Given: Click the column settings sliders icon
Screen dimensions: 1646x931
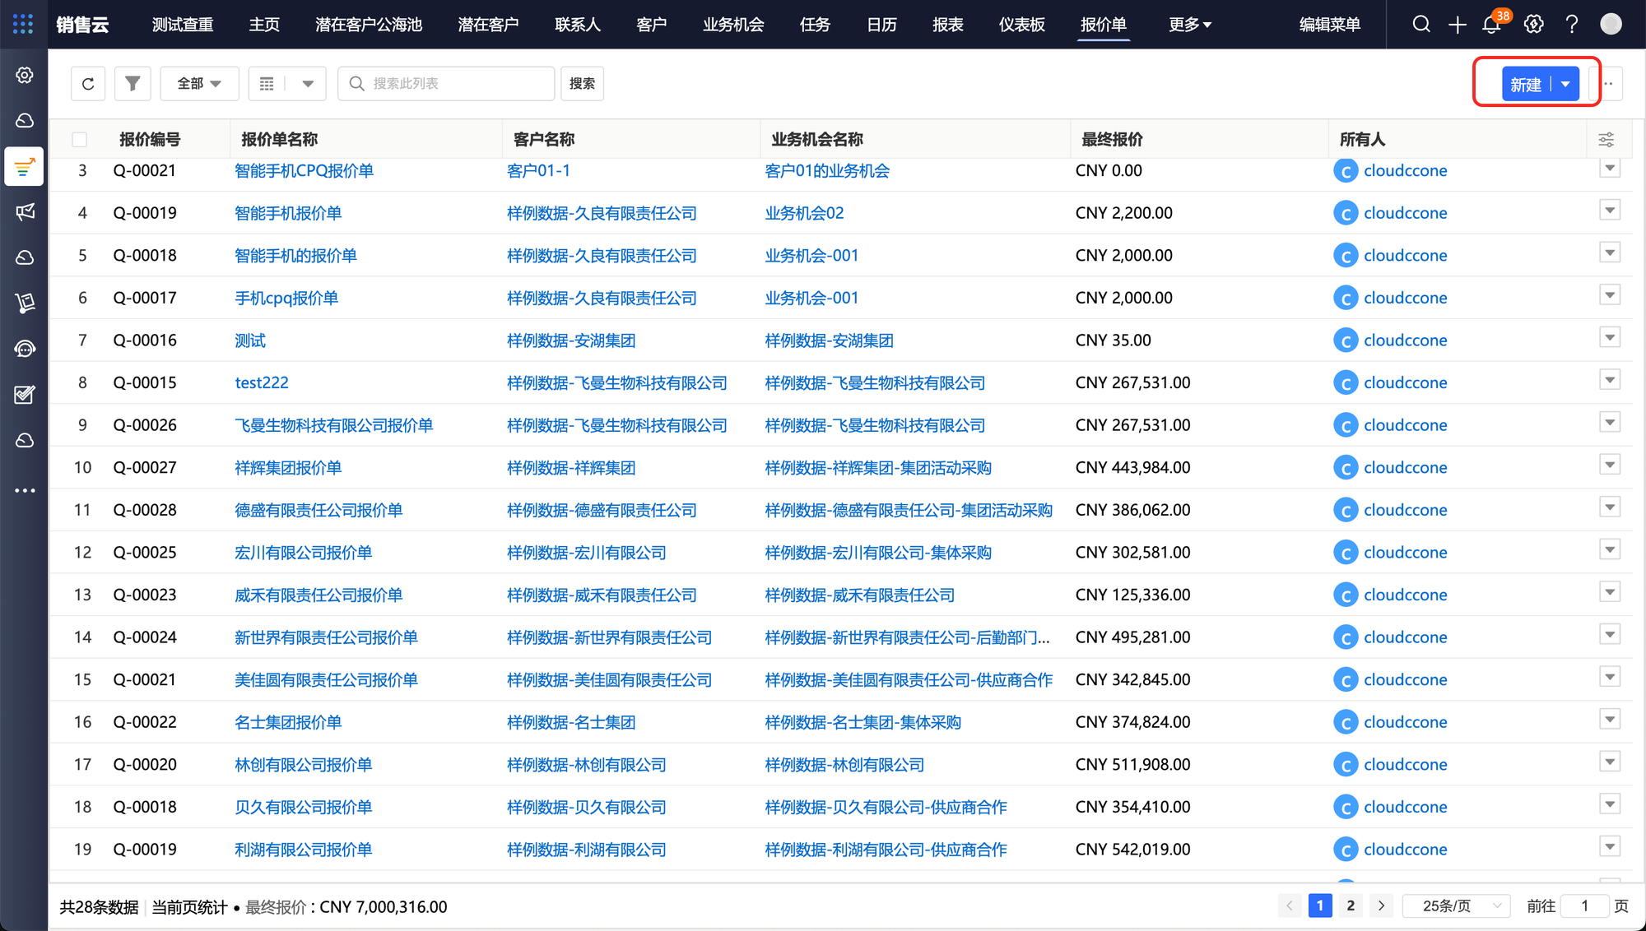Looking at the screenshot, I should (x=1606, y=140).
